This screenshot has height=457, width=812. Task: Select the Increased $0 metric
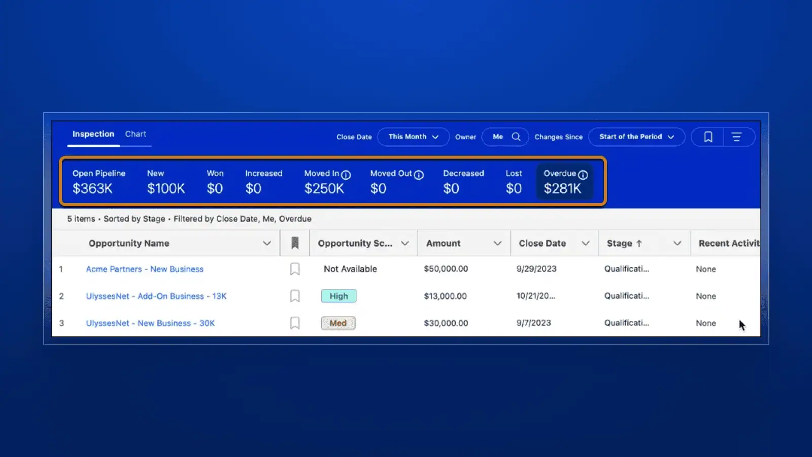click(264, 181)
